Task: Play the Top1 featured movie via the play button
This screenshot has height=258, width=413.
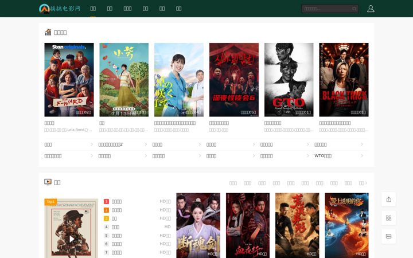Action: (x=71, y=239)
